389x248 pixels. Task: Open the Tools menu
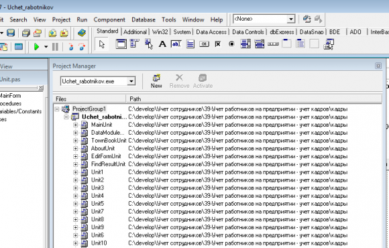(x=169, y=19)
